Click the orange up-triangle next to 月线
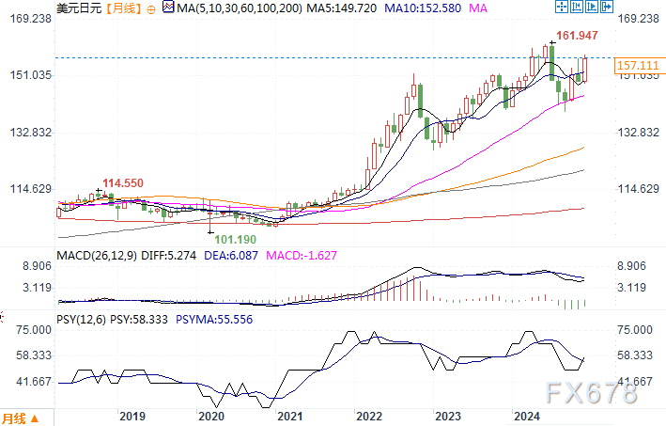Image resolution: width=666 pixels, height=426 pixels. (36, 418)
